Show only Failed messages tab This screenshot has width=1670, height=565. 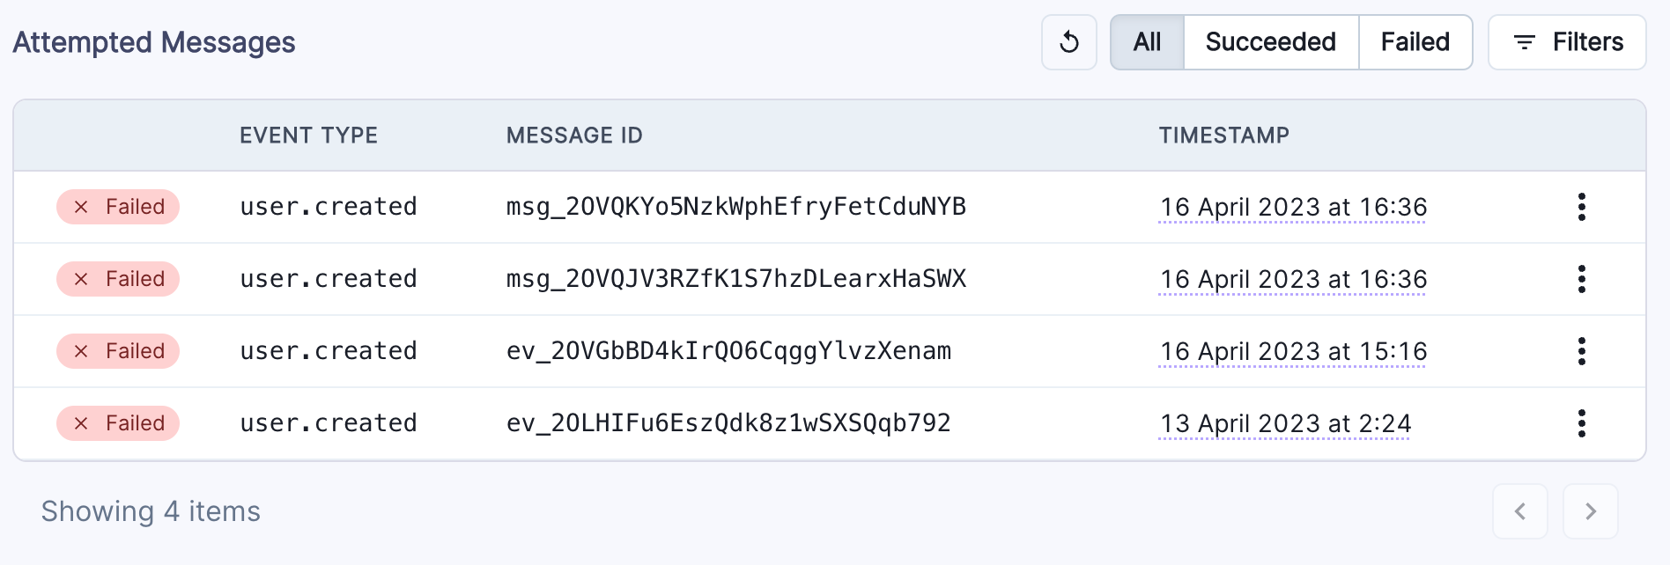tap(1415, 42)
